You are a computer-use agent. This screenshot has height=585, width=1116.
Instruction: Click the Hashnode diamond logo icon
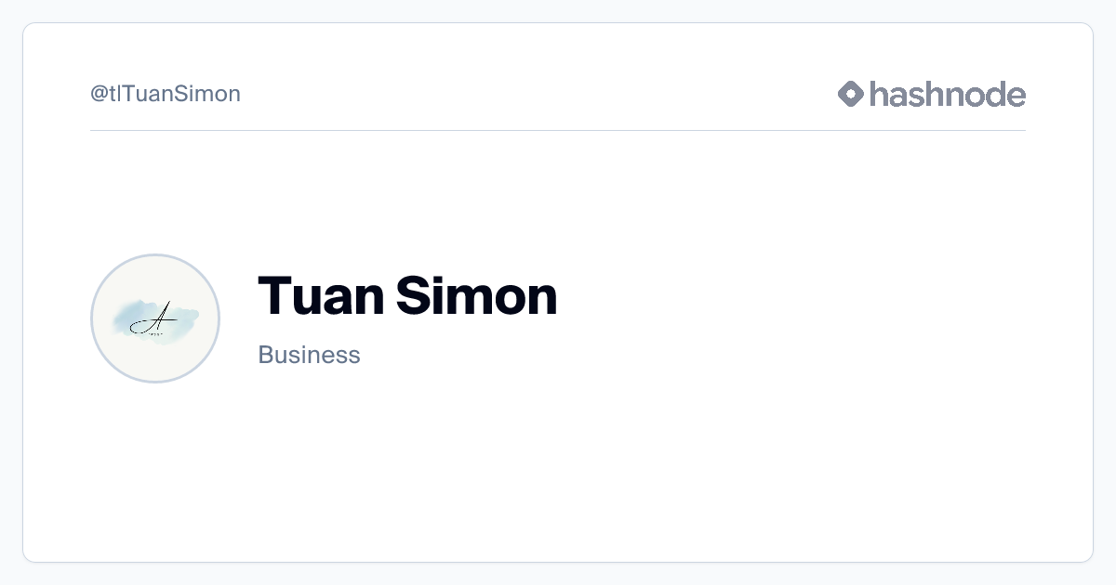[851, 94]
